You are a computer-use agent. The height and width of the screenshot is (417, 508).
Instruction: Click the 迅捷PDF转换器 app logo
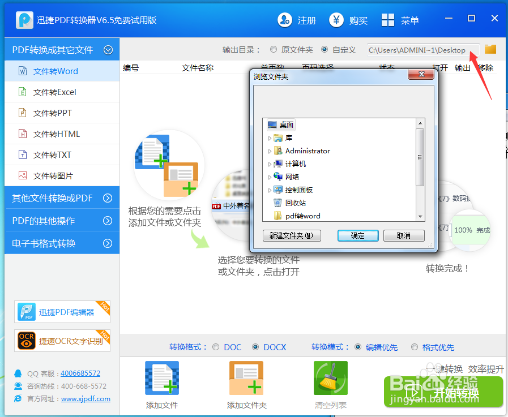coord(24,20)
